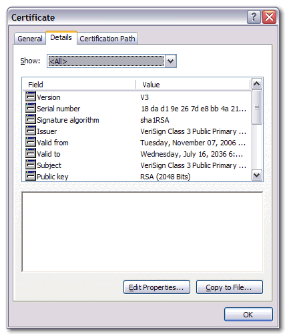Click the Copy to File button
The image size is (287, 336).
(230, 287)
